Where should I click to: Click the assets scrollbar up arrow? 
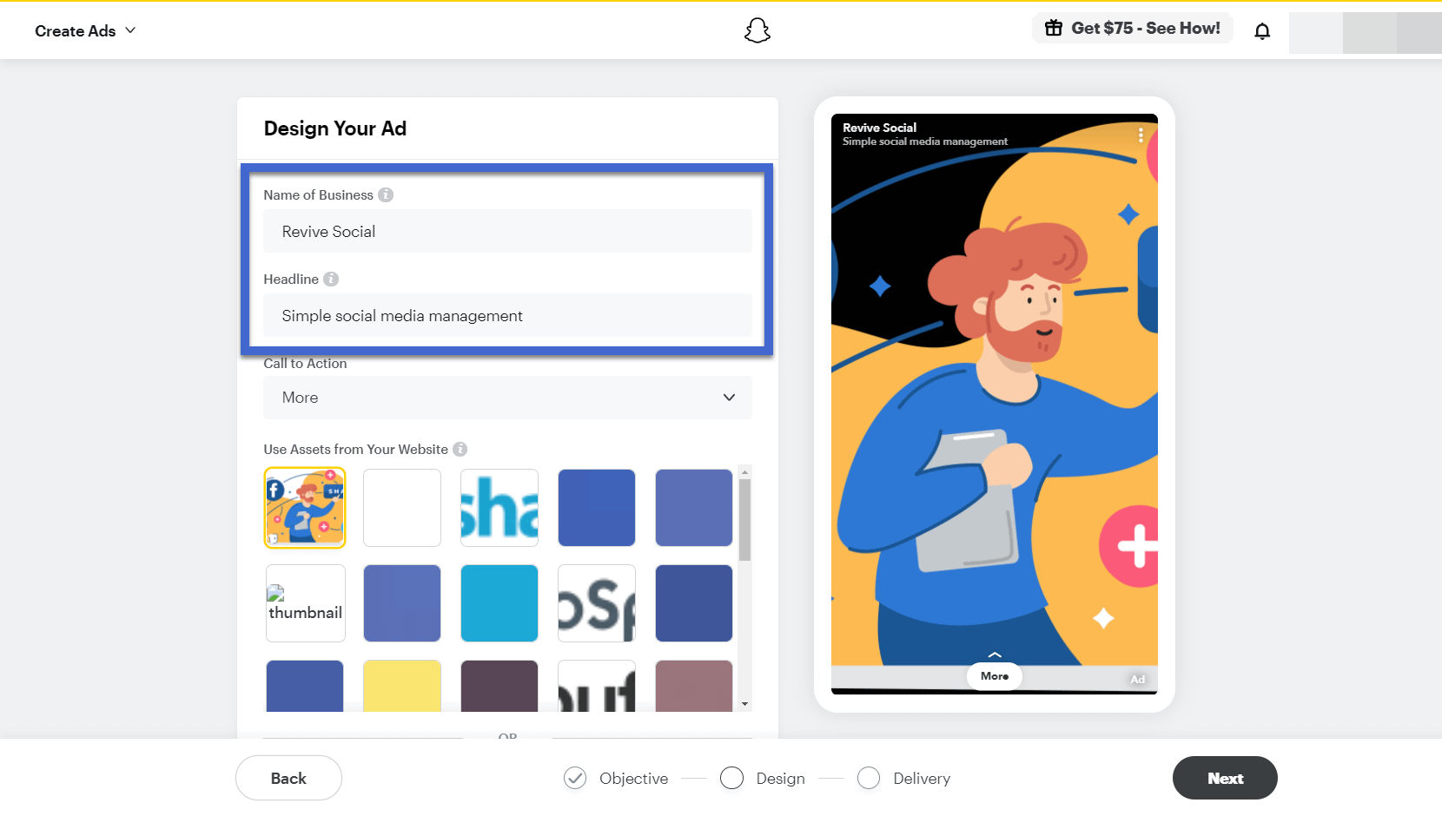[744, 472]
